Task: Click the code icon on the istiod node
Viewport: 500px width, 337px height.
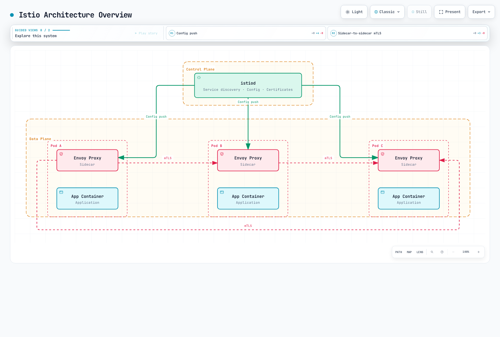Action: [x=199, y=78]
